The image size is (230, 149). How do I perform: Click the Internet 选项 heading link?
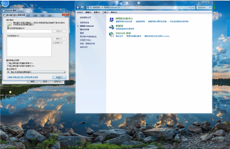tap(123, 33)
